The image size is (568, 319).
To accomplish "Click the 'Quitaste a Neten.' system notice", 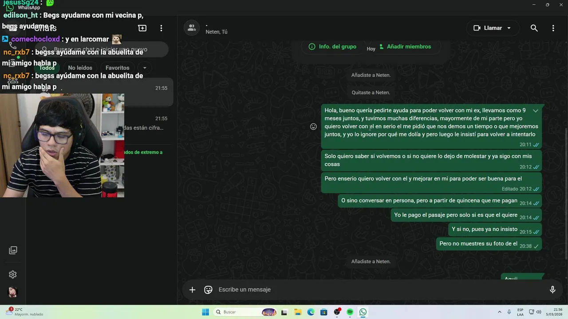I will point(371,93).
